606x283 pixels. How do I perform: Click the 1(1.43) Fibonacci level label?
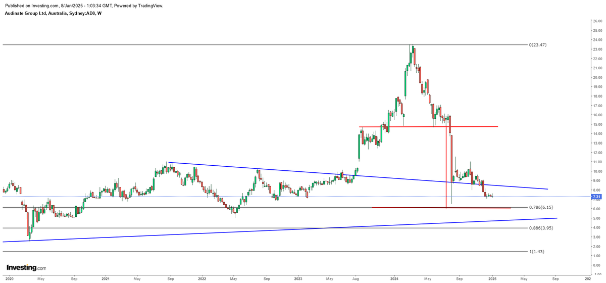(x=538, y=252)
